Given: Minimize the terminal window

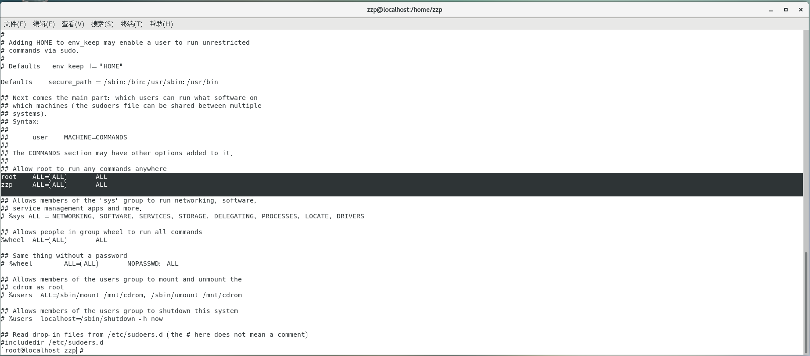Looking at the screenshot, I should click(771, 10).
